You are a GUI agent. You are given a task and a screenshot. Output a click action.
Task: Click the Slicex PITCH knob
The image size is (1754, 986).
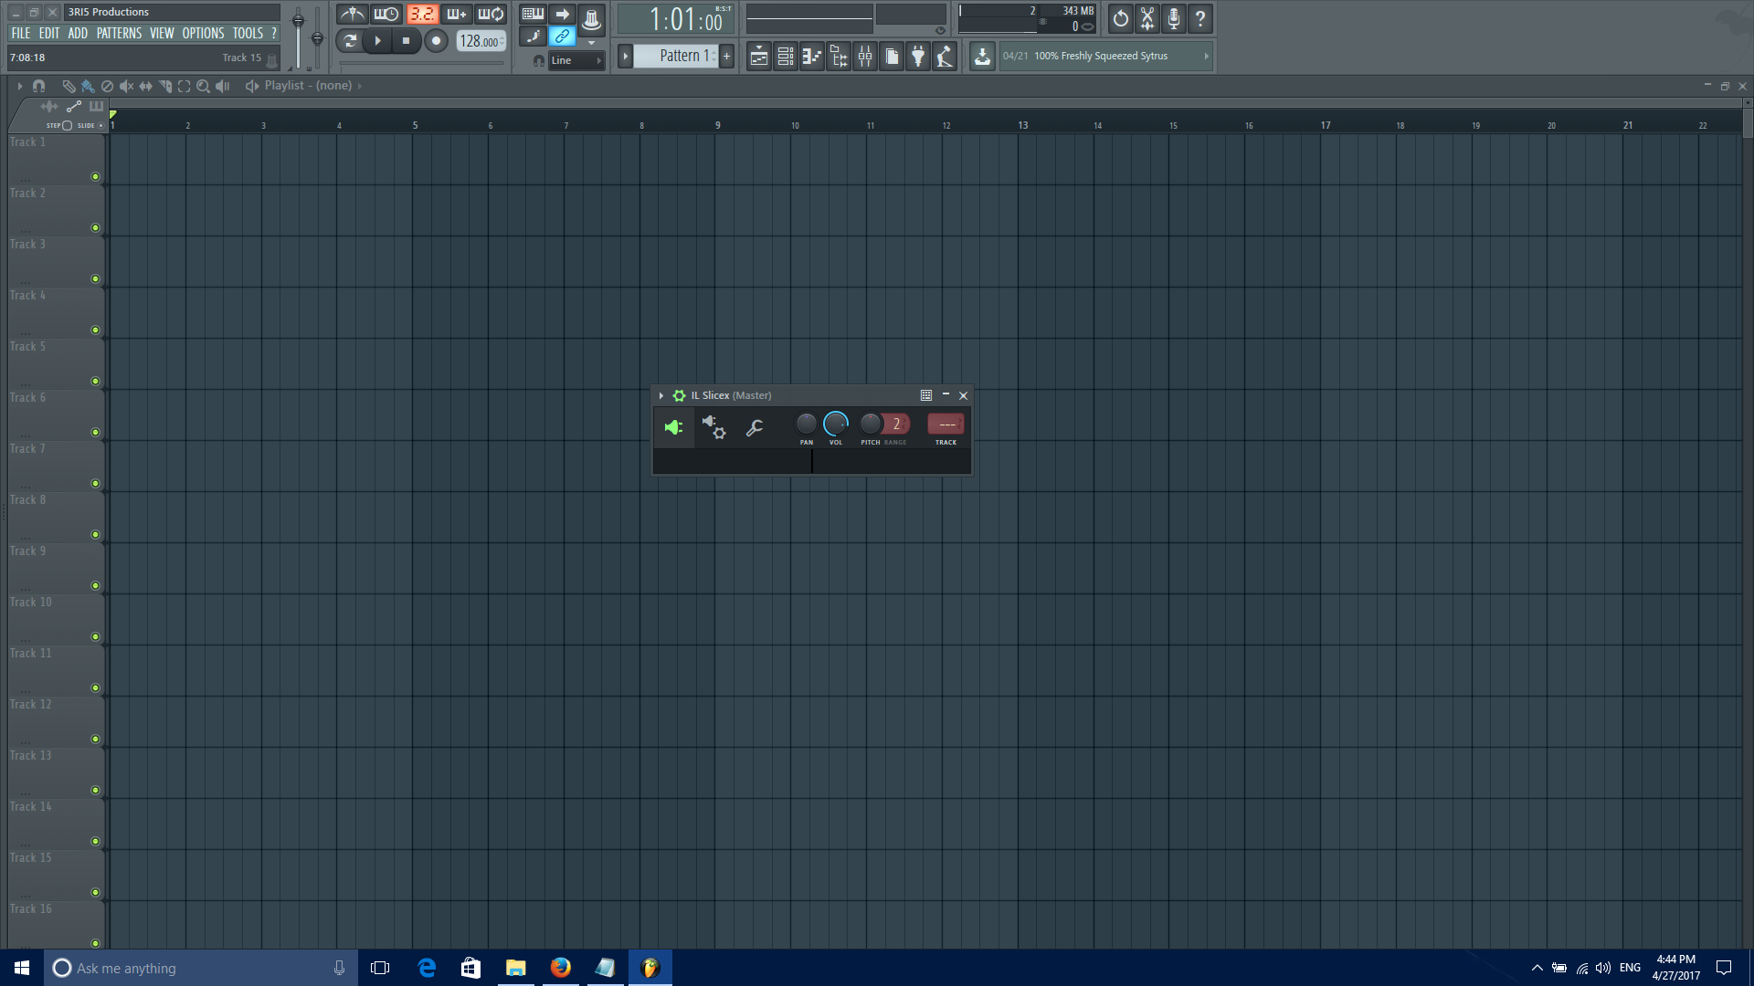pos(871,424)
